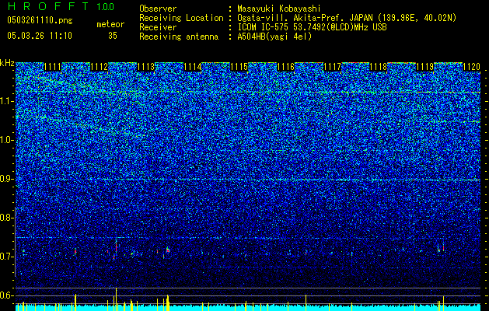Click time marker 1113
Image resolution: width=489 pixels, height=311 pixels.
[146, 67]
